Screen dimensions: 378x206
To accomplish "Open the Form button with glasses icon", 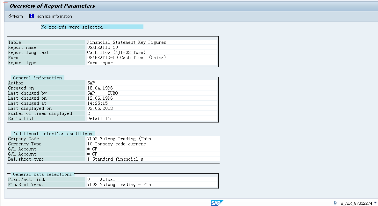I will point(16,16).
